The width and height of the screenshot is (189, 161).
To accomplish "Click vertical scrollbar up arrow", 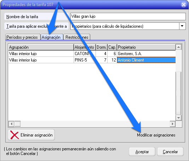I will (178, 47).
